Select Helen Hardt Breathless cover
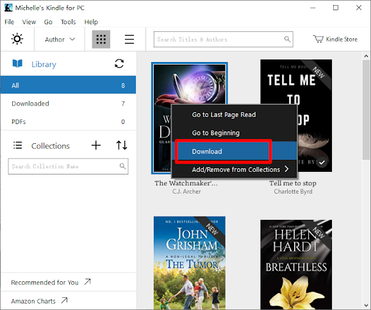The image size is (371, 310). 296,265
